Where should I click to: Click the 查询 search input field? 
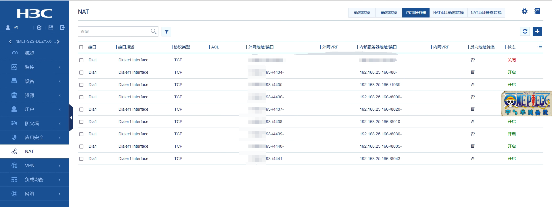[x=114, y=32]
